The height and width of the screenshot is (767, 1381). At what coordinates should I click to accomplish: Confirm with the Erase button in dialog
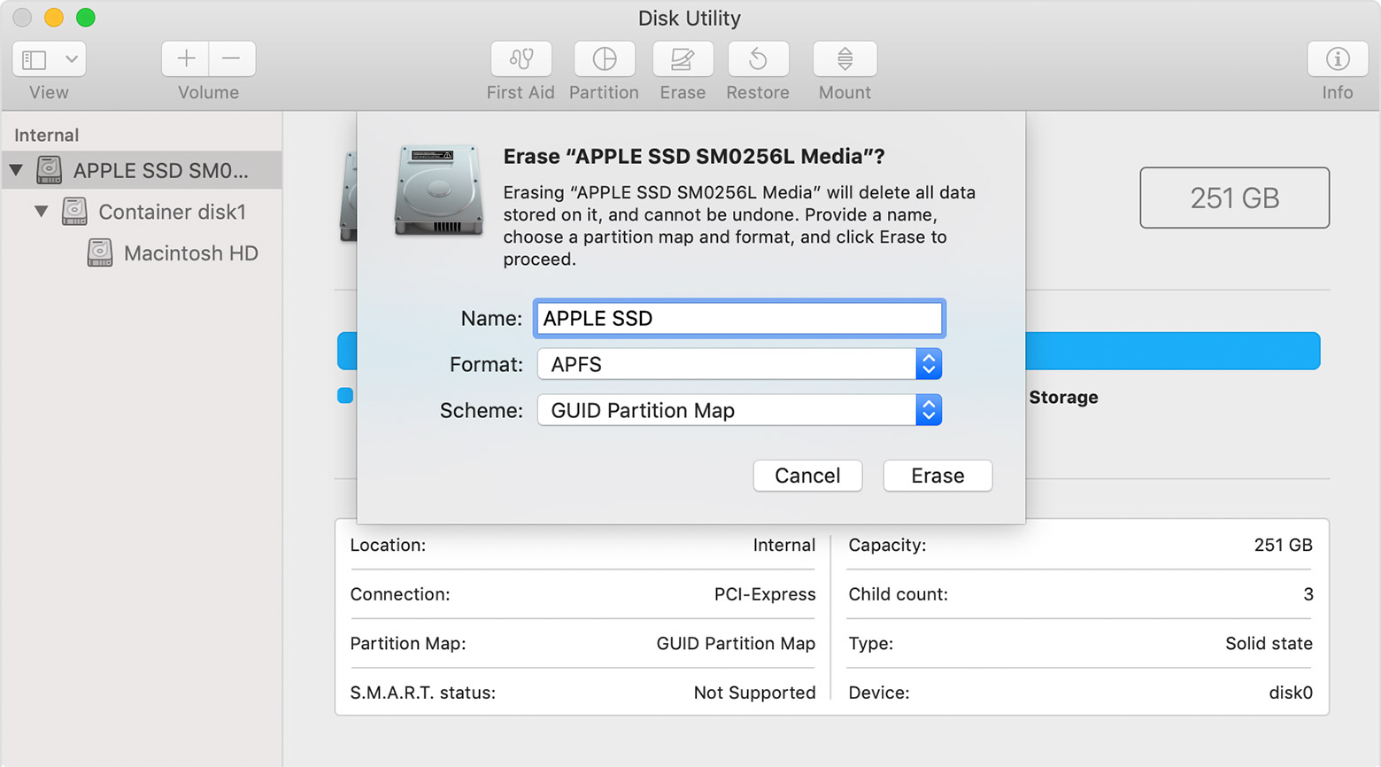pyautogui.click(x=937, y=476)
